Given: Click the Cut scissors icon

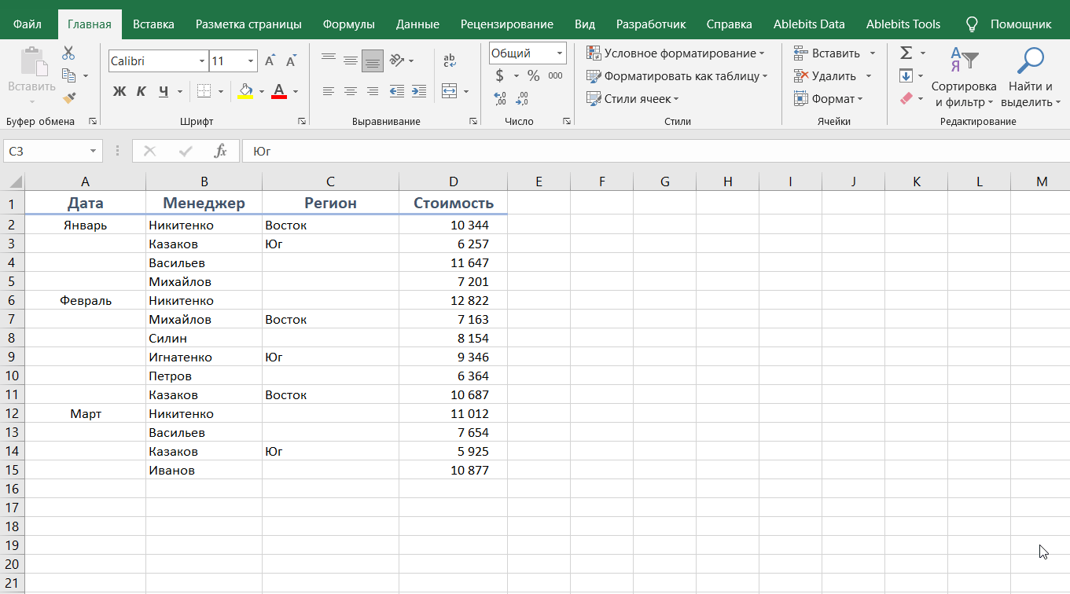Looking at the screenshot, I should click(68, 53).
